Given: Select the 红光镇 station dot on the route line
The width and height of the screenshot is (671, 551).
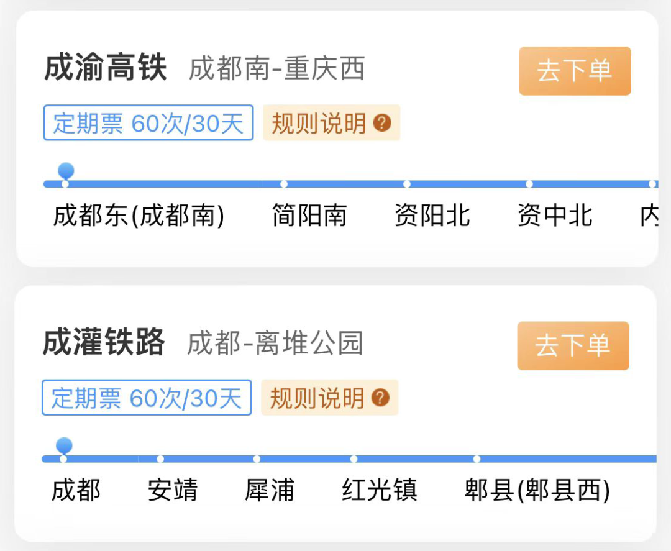Looking at the screenshot, I should point(354,459).
